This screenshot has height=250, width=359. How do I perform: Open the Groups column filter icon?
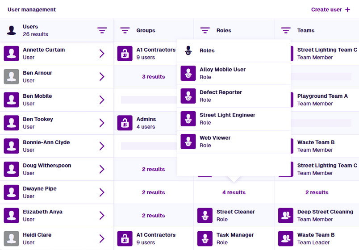tap(125, 30)
